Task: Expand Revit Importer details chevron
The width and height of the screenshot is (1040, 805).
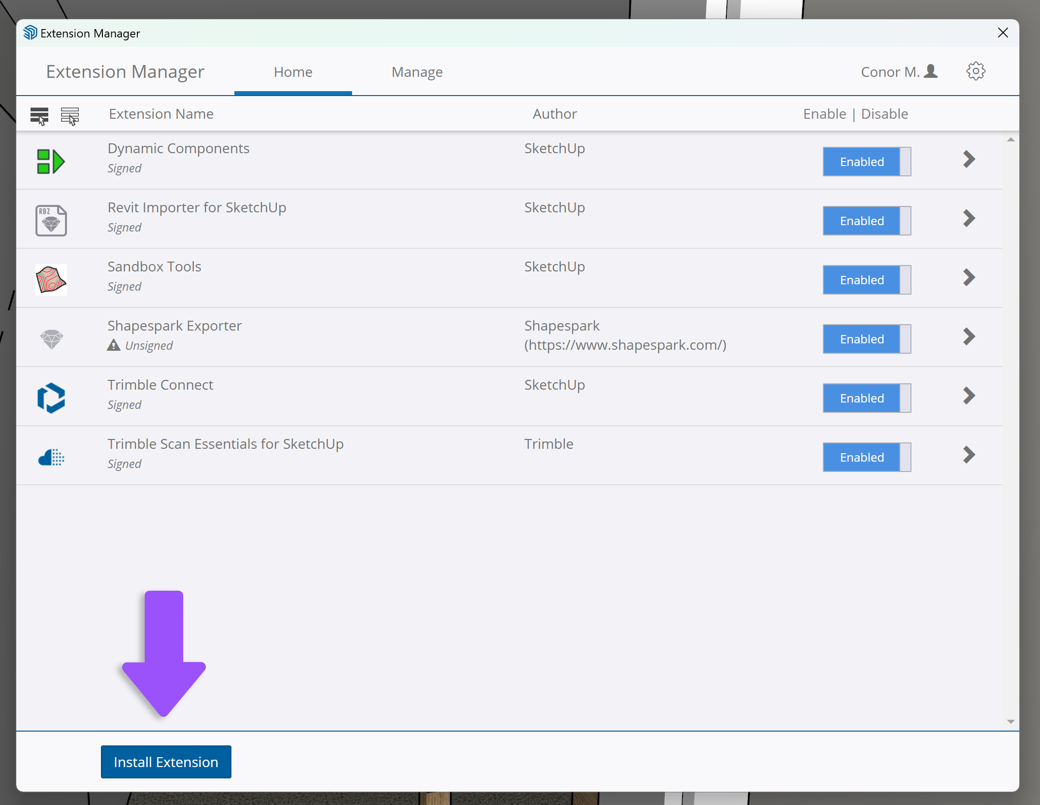Action: point(969,218)
